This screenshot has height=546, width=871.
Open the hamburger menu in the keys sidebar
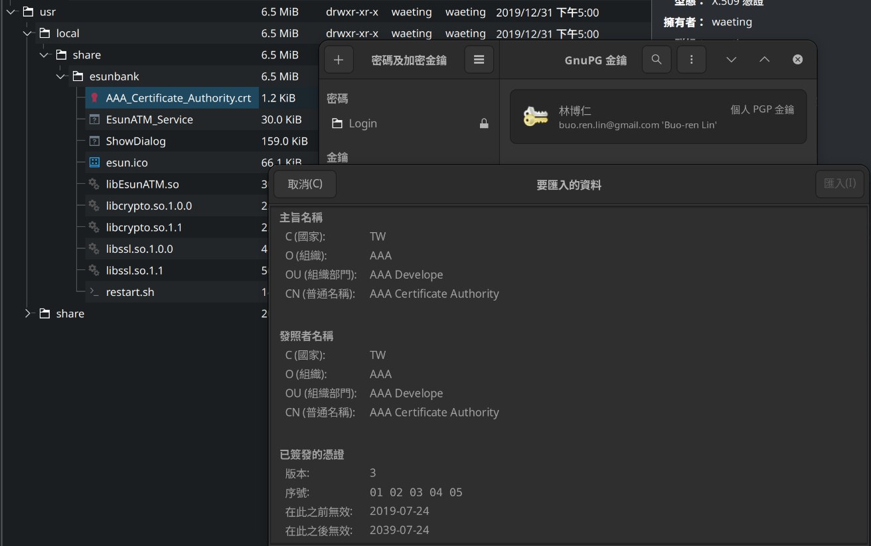click(x=479, y=60)
